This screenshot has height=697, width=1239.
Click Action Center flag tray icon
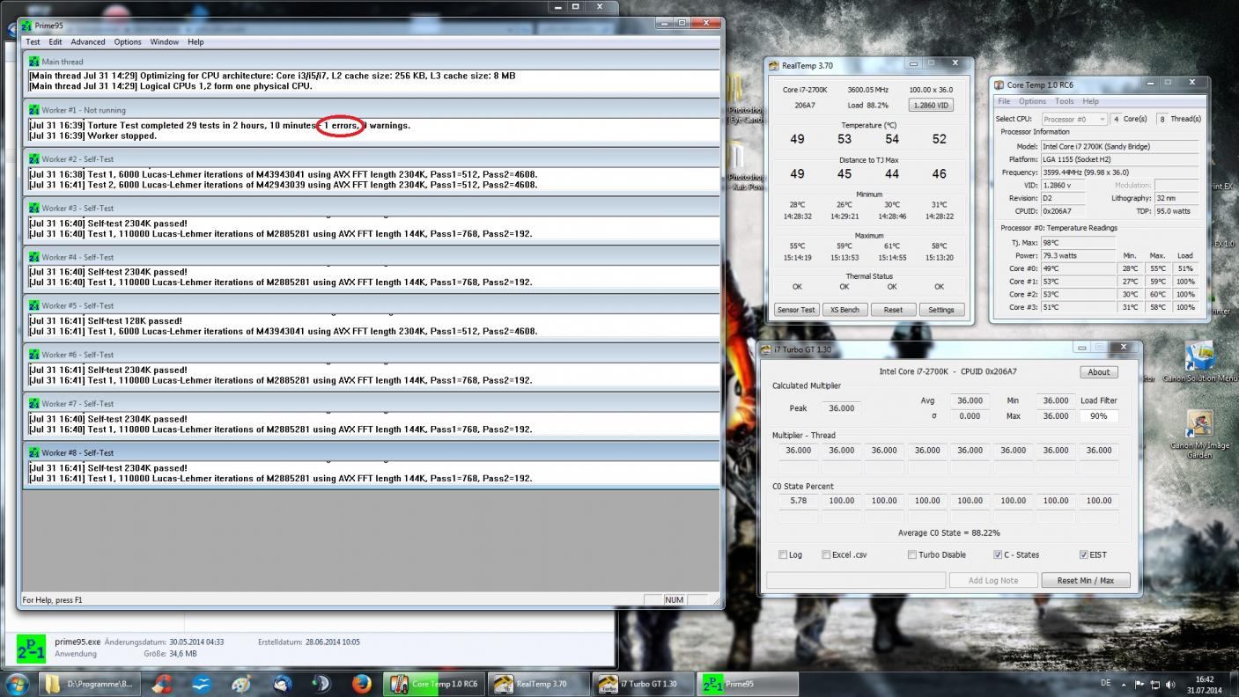1139,684
